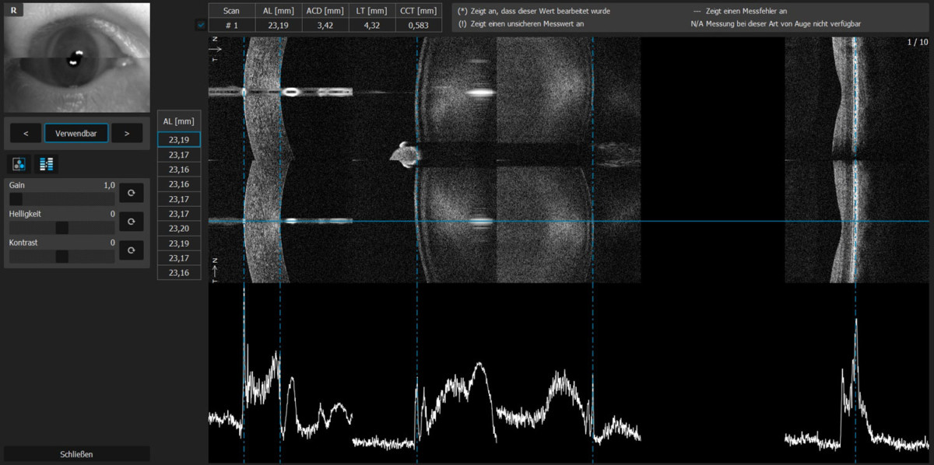Select the AL value 23,20 in list

179,228
